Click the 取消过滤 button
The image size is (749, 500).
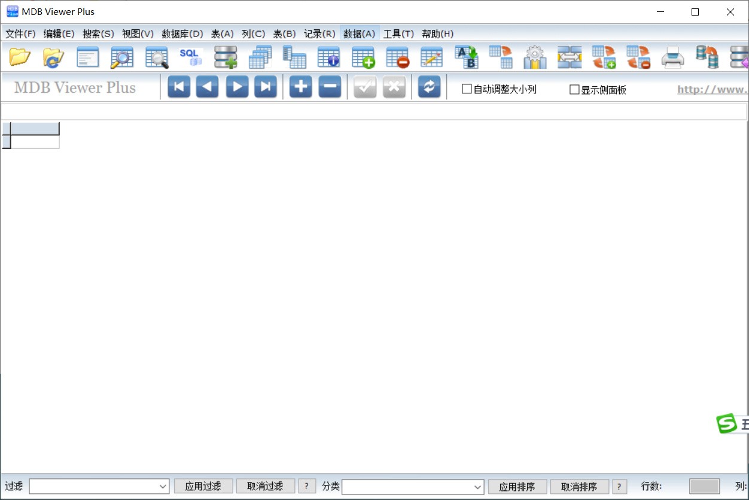pos(266,486)
